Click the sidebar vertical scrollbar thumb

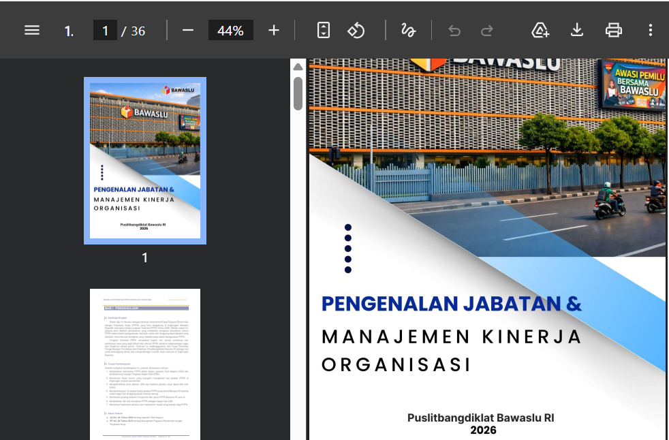pyautogui.click(x=298, y=93)
